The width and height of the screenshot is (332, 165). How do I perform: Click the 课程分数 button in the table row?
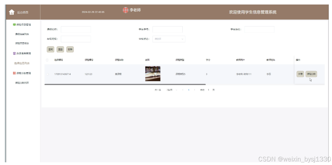[x=311, y=74]
